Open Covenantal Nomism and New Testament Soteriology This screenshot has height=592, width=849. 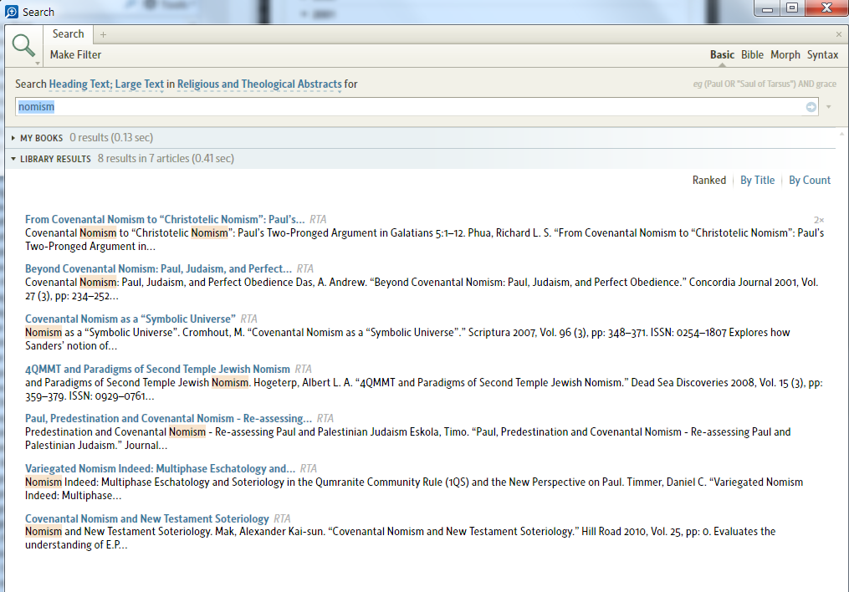(x=146, y=518)
